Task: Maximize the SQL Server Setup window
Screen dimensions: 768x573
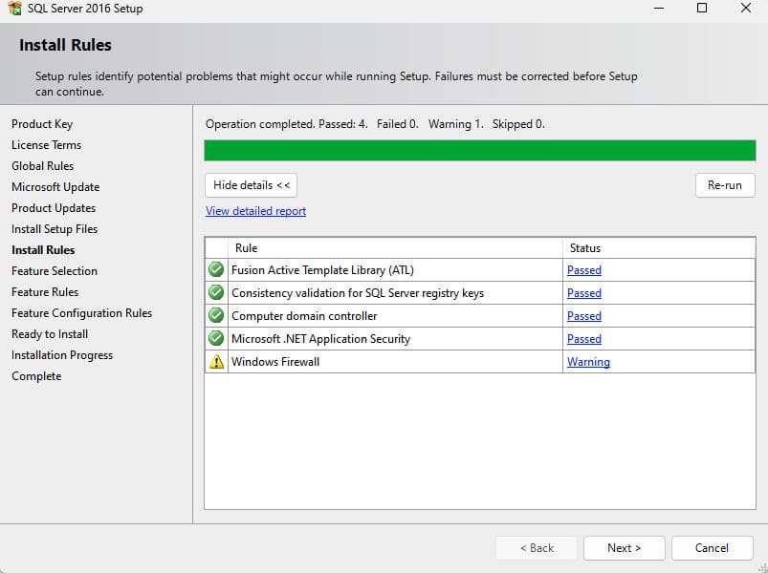Action: (x=701, y=9)
